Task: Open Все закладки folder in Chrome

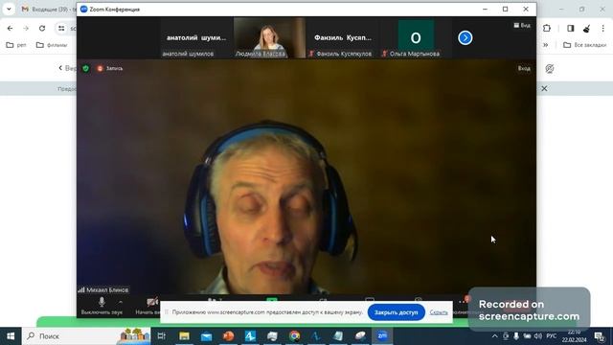Action: [x=585, y=45]
